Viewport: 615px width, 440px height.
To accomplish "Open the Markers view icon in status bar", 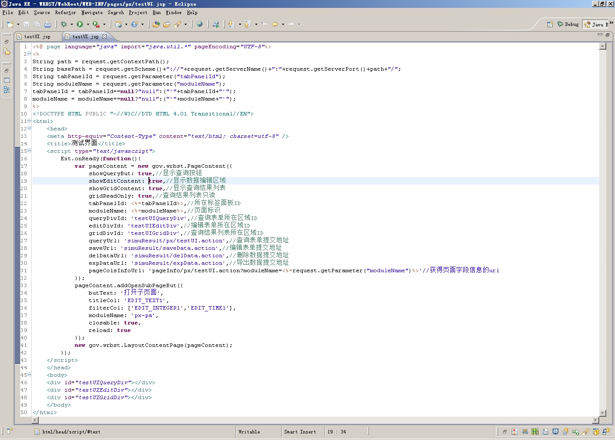I will point(514,432).
